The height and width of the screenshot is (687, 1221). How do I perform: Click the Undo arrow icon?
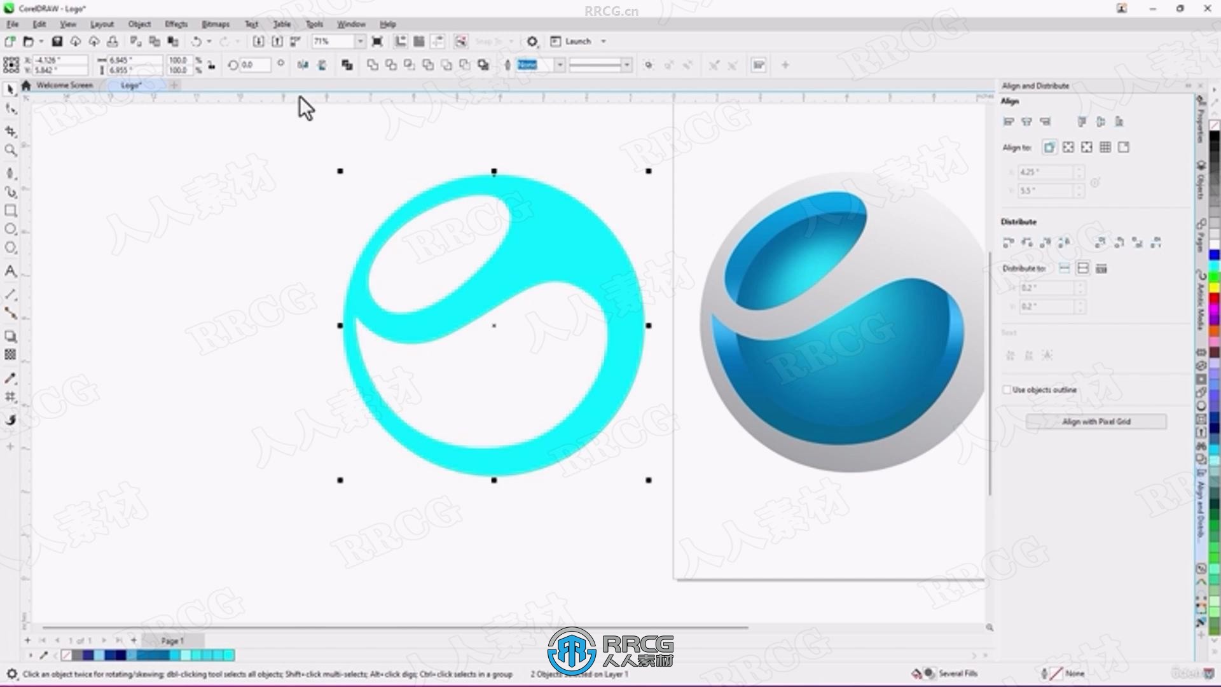pyautogui.click(x=197, y=41)
